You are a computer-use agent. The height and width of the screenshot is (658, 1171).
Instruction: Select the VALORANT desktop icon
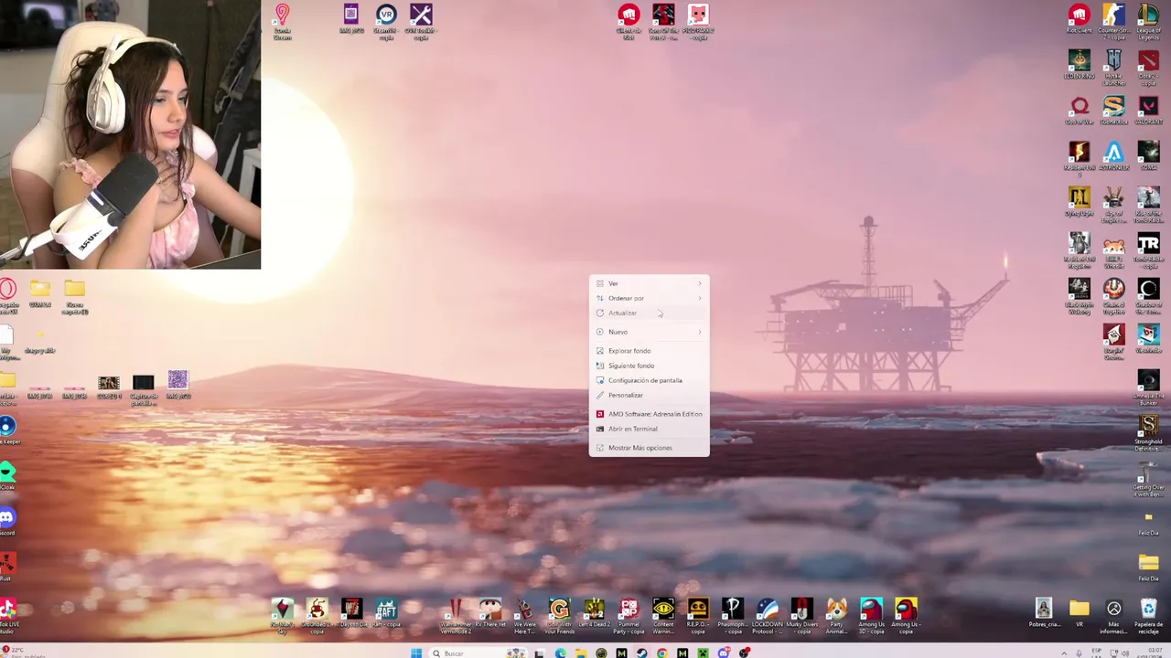1148,111
